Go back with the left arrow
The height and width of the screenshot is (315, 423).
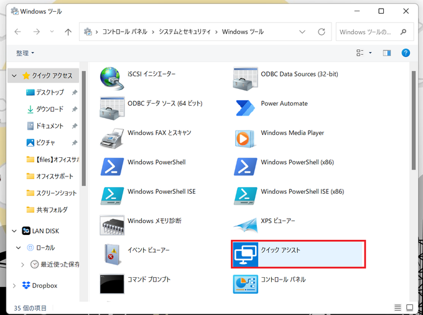[x=18, y=32]
